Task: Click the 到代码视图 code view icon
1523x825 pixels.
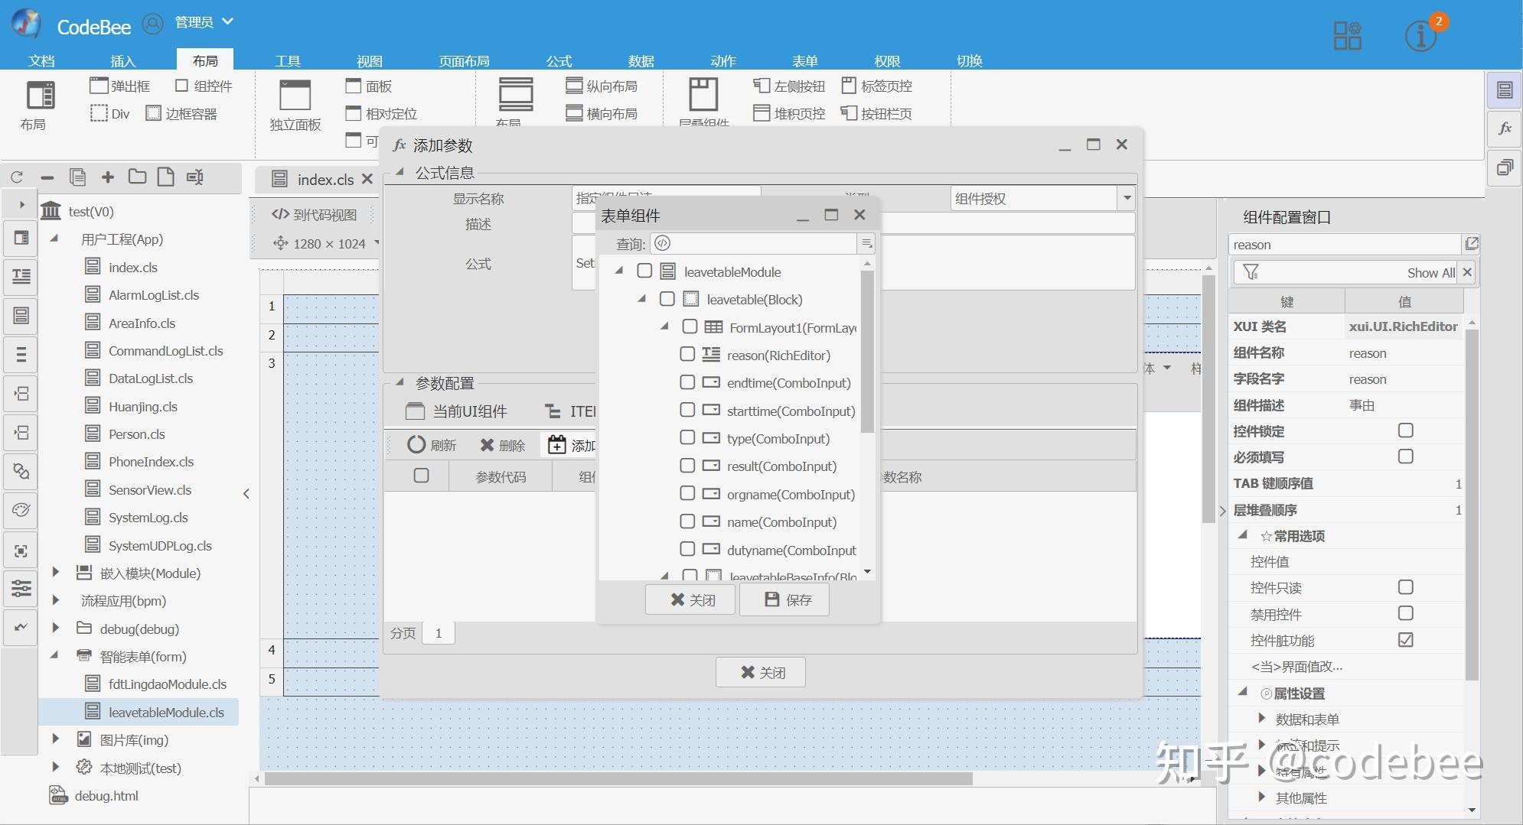Action: coord(280,215)
